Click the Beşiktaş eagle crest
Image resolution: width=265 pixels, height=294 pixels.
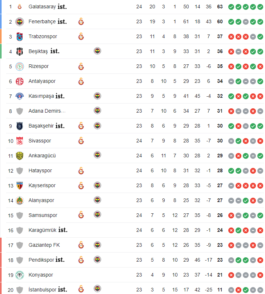pos(20,51)
